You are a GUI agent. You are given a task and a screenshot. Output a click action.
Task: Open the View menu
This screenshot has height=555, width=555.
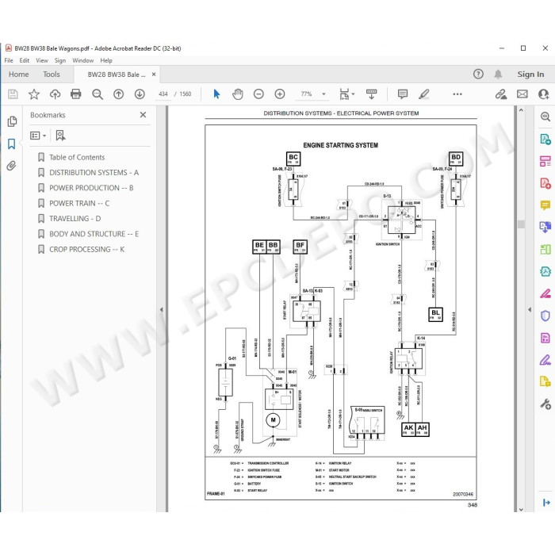coord(42,60)
